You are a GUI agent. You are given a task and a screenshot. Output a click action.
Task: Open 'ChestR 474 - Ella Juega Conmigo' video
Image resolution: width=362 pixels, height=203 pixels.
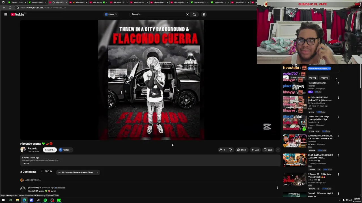318,118
